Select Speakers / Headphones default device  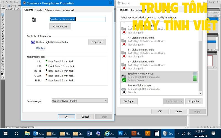click(x=159, y=77)
